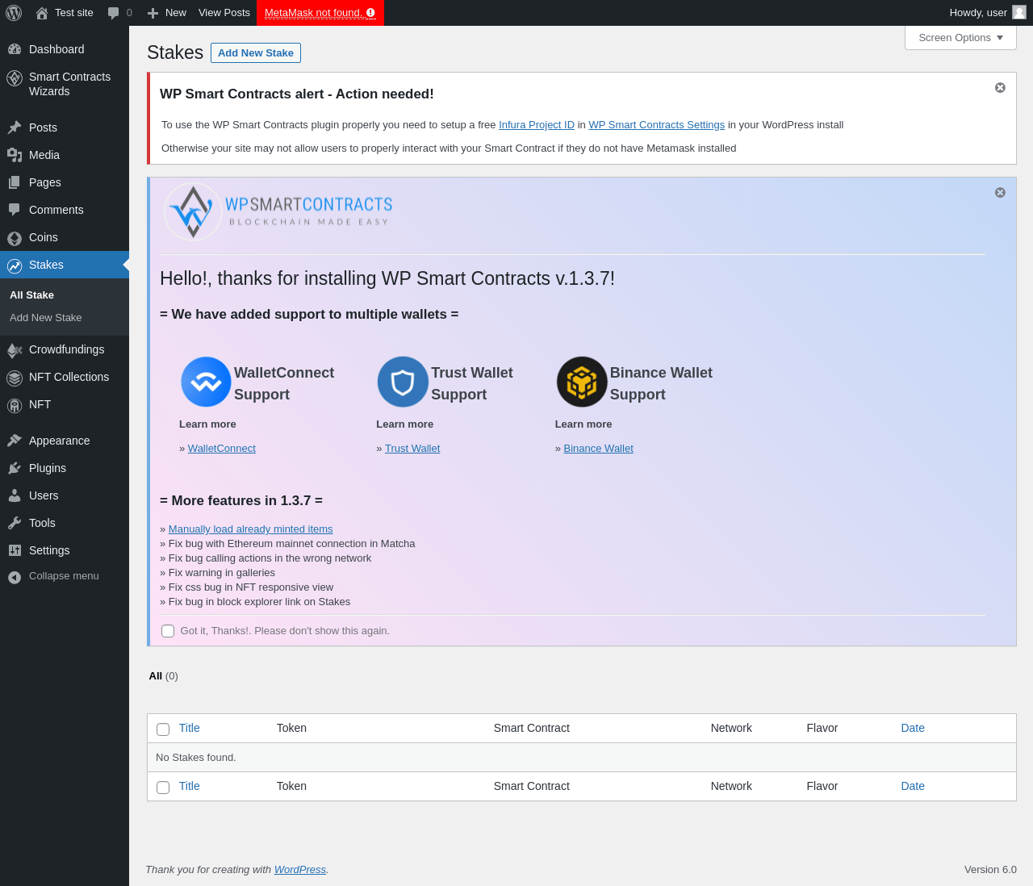
Task: Dismiss the Action needed alert notice
Action: (1000, 88)
